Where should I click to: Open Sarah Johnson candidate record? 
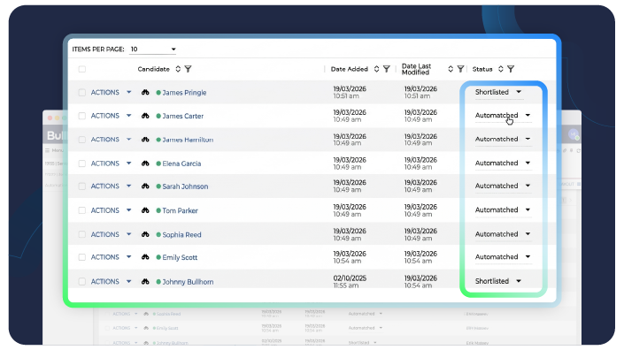tap(185, 186)
